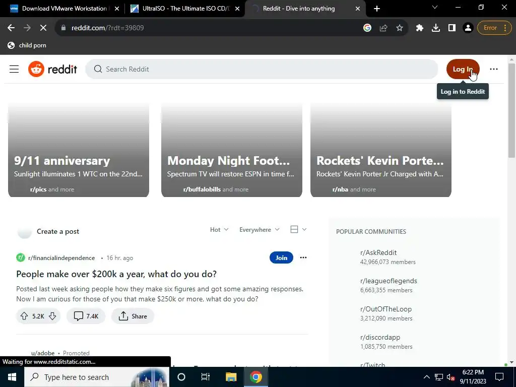The image size is (516, 387).
Task: Open the Windows notification center
Action: tap(499, 377)
